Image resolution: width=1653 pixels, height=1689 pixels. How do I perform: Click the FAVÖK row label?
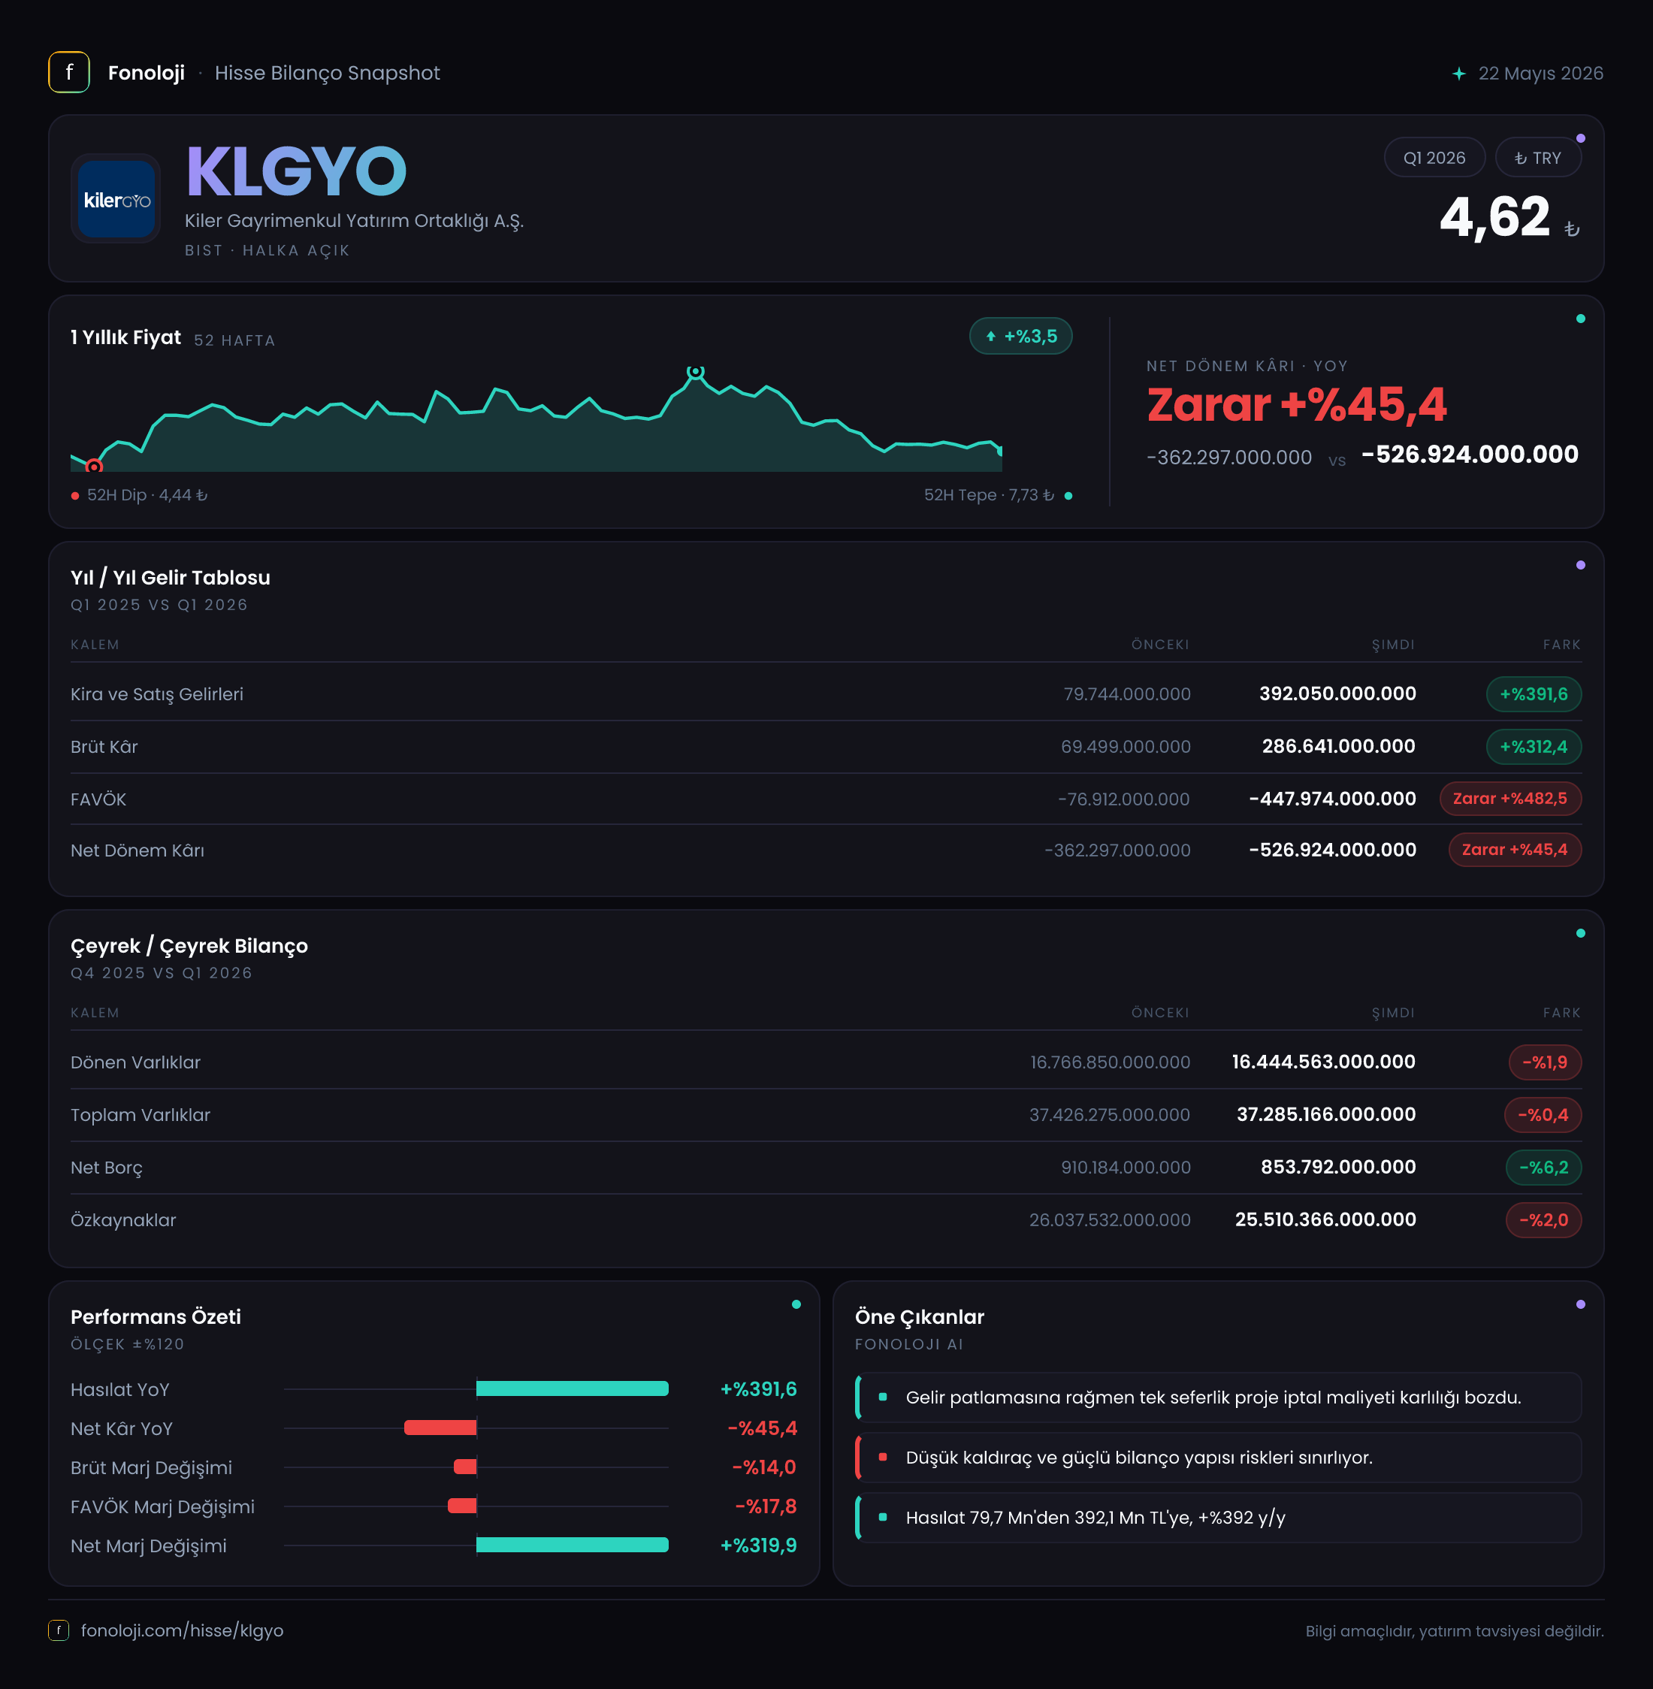pos(98,799)
